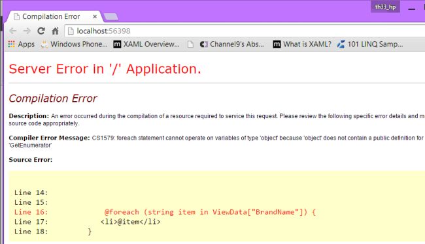The image size is (425, 244).
Task: Open the blank page bookmark icon
Action: [x=190, y=44]
